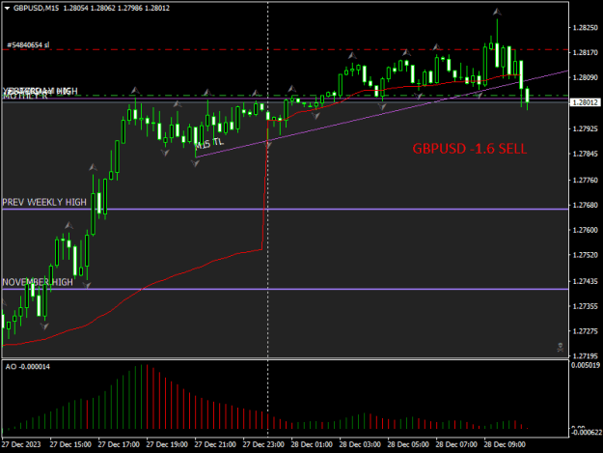Click the 1.27435 price axis label
This screenshot has width=603, height=453.
click(586, 281)
